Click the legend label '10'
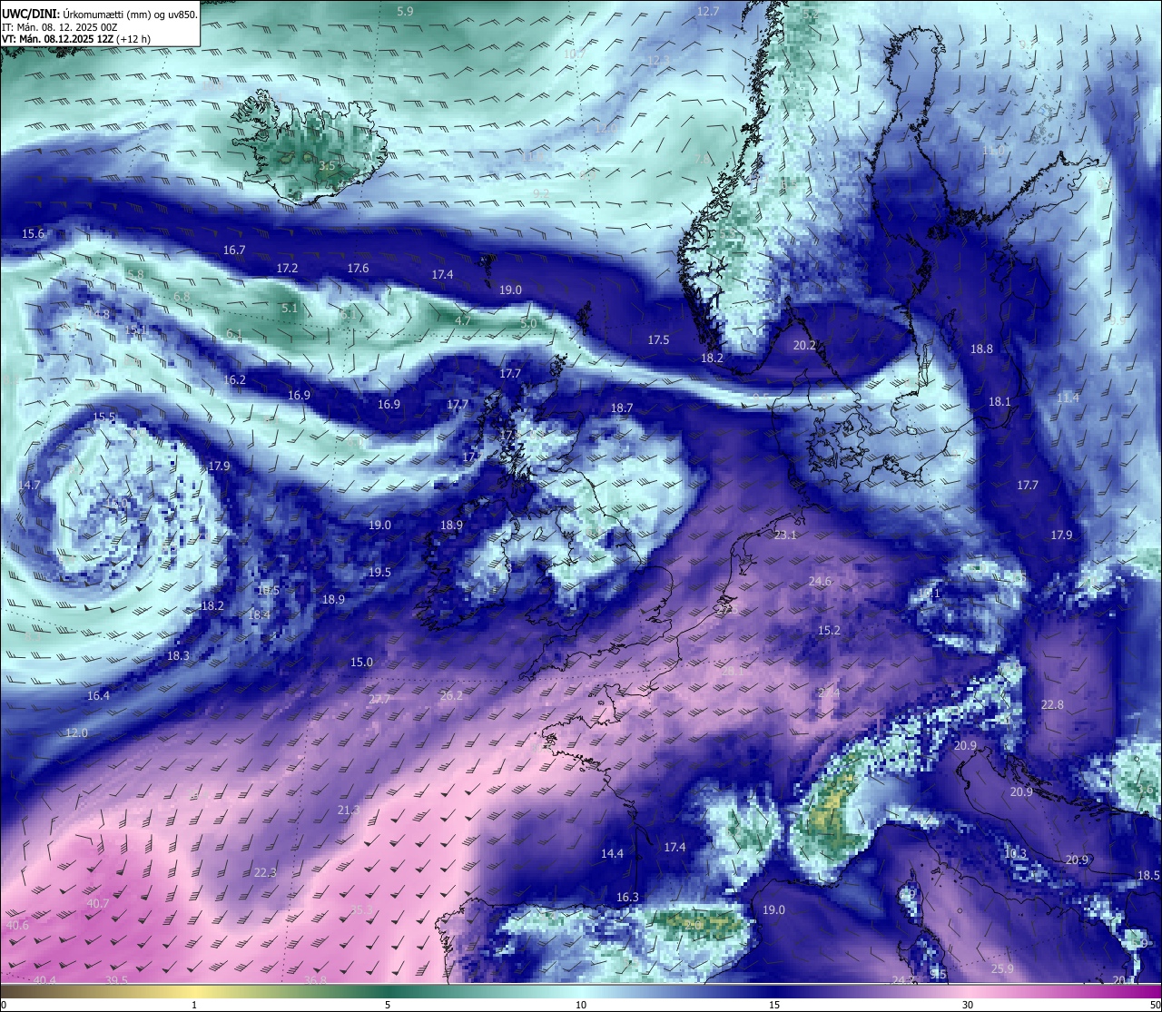 pyautogui.click(x=580, y=1005)
